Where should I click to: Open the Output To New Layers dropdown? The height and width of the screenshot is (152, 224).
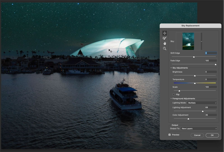point(199,129)
